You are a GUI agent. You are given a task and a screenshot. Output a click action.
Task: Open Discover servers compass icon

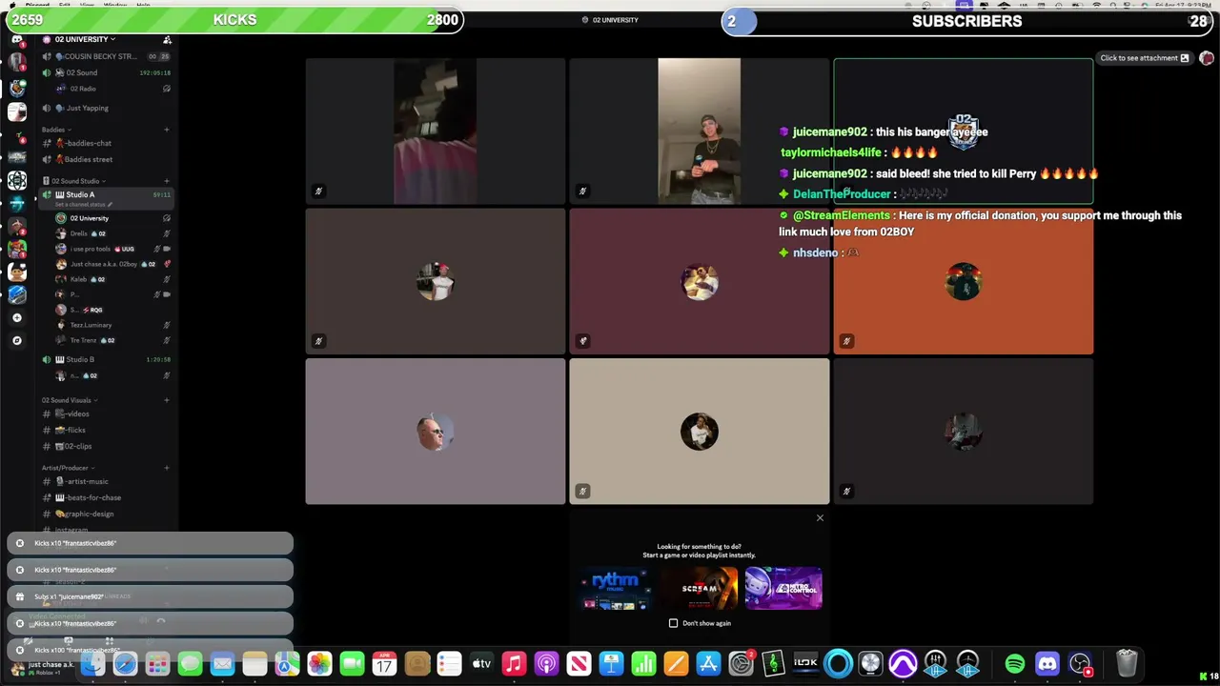[16, 340]
